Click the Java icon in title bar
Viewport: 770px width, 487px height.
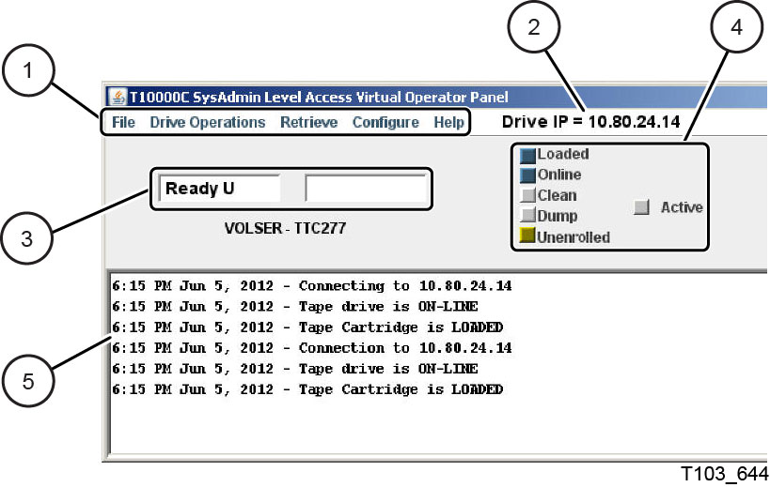[118, 97]
